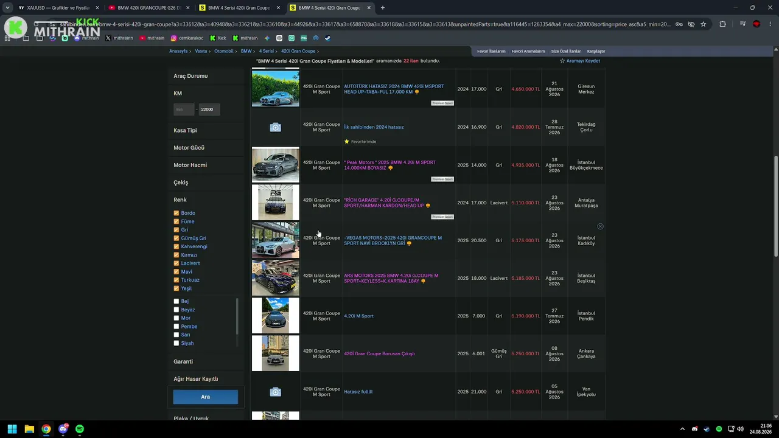Image resolution: width=779 pixels, height=438 pixels.
Task: Uncheck the Lacivert color checkbox
Action: 176,263
